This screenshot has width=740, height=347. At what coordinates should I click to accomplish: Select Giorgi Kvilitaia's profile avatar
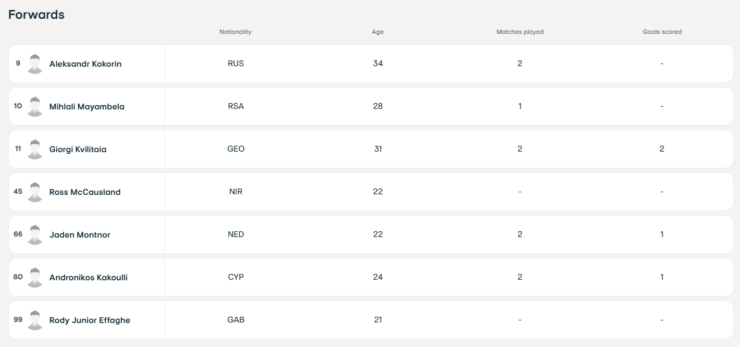click(x=35, y=149)
